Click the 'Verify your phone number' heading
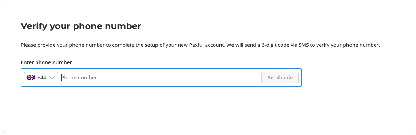The width and height of the screenshot is (416, 135). point(81,26)
